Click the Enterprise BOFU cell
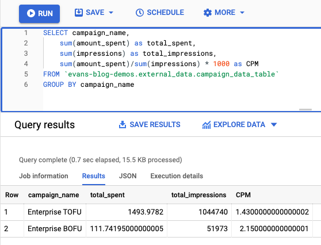Screen dimensions: 321x245 pos(55,229)
